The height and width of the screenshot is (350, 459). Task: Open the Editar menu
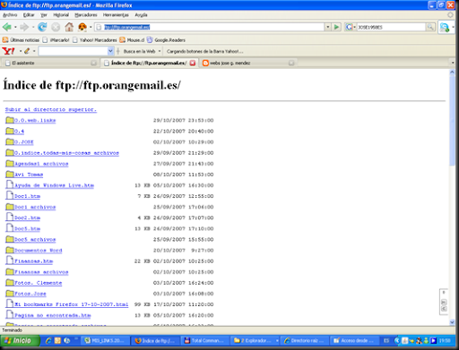[x=29, y=15]
